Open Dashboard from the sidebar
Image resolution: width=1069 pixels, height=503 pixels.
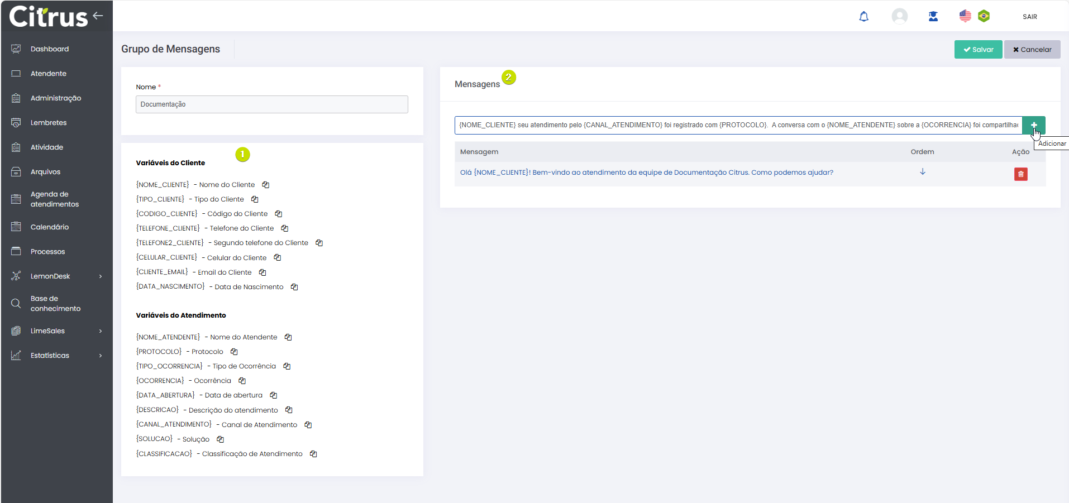(50, 49)
